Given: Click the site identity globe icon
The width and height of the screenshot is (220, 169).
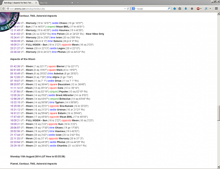Looking at the screenshot, I should pyautogui.click(x=8, y=9).
